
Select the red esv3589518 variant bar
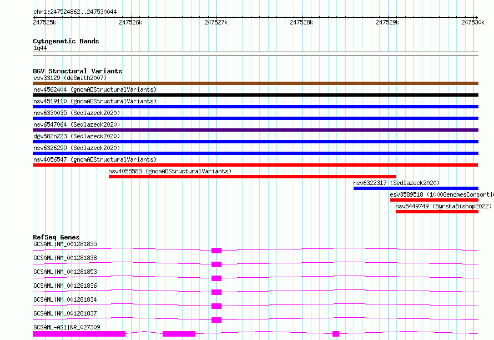[434, 200]
